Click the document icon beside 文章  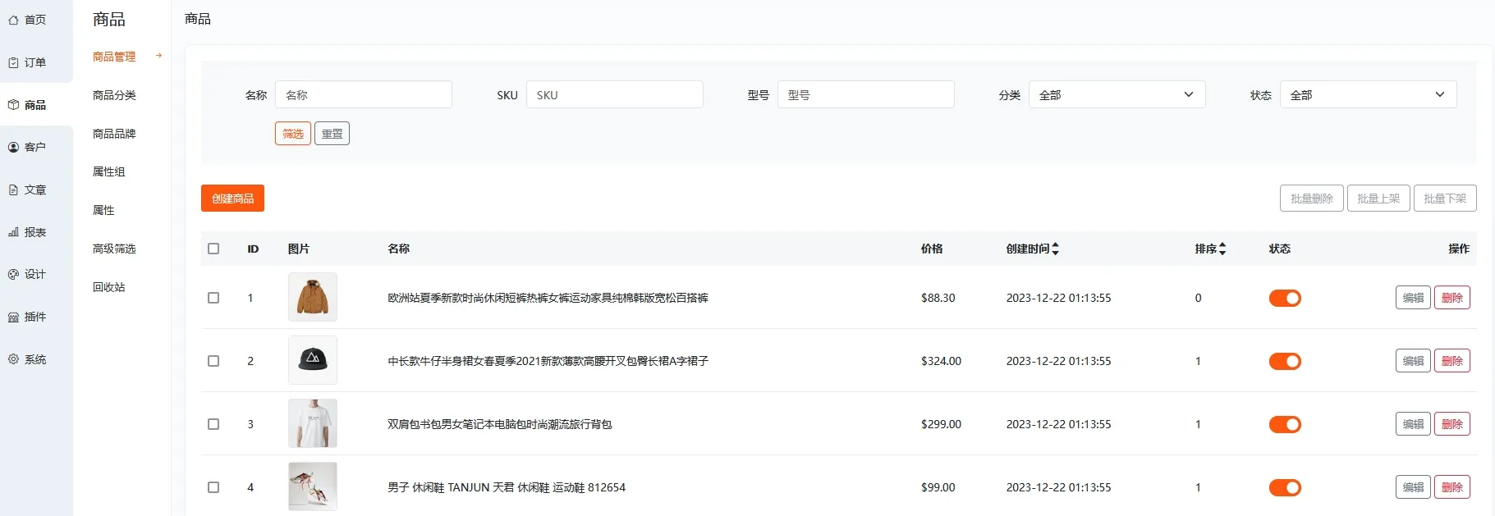[x=13, y=190]
